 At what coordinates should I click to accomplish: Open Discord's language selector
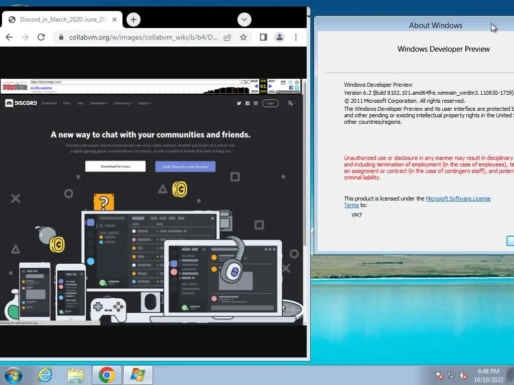(292, 103)
